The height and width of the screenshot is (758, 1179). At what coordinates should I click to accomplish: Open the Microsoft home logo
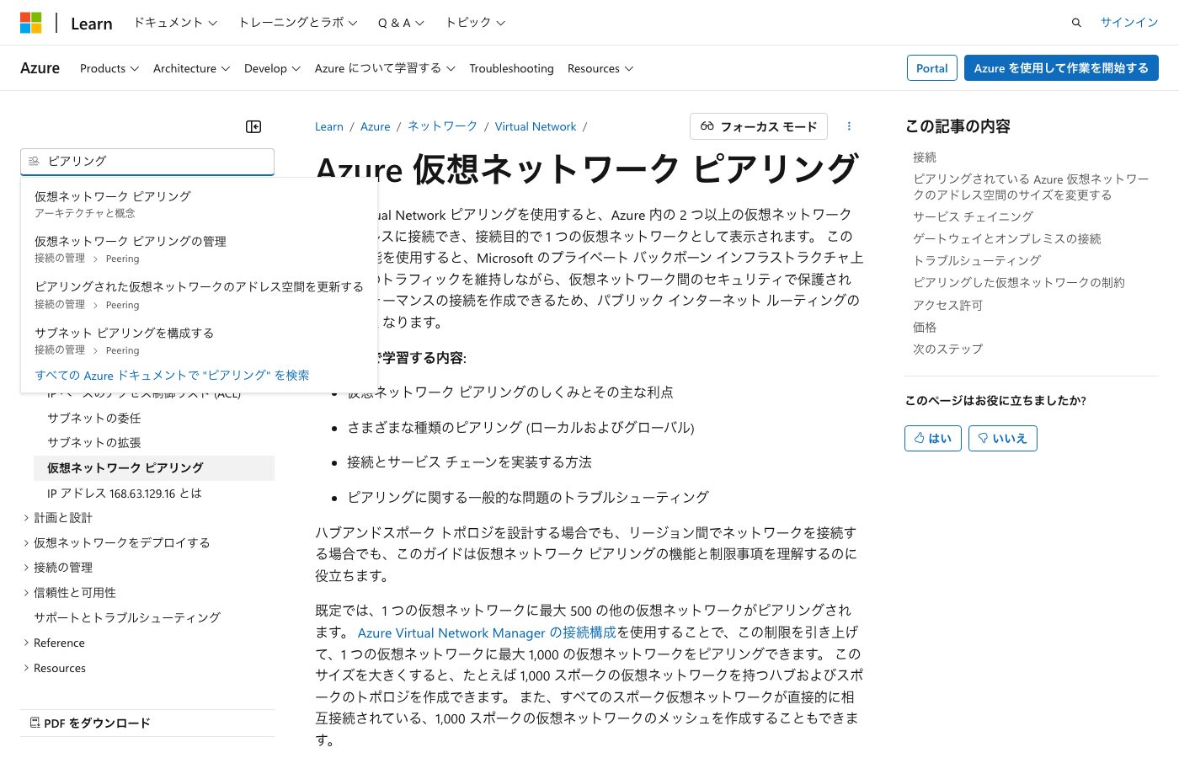(x=31, y=22)
